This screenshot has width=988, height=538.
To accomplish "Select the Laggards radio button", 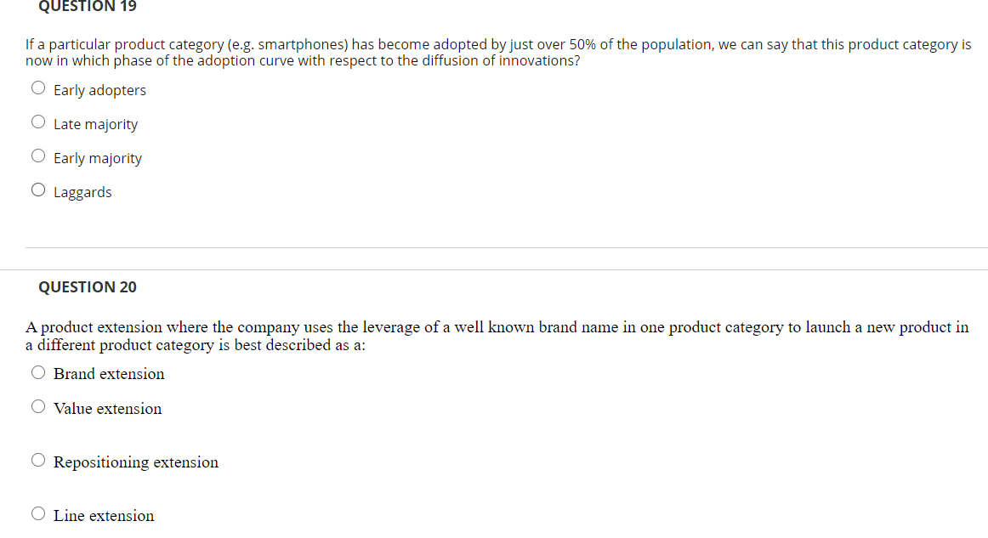I will tap(38, 189).
